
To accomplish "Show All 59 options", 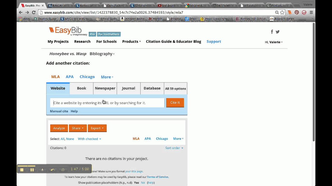I will (x=176, y=89).
